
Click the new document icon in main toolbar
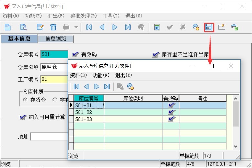coord(7,27)
